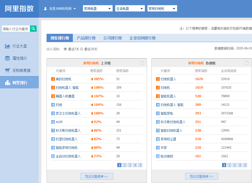Screen dimensions: 252x183
Task: Switch to the 搜索排行榜 tab
Action: [x=60, y=38]
